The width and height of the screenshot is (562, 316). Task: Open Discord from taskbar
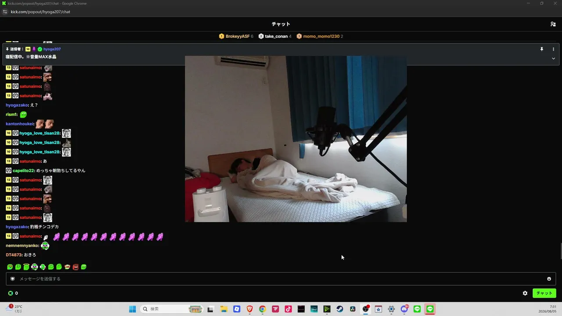click(404, 309)
